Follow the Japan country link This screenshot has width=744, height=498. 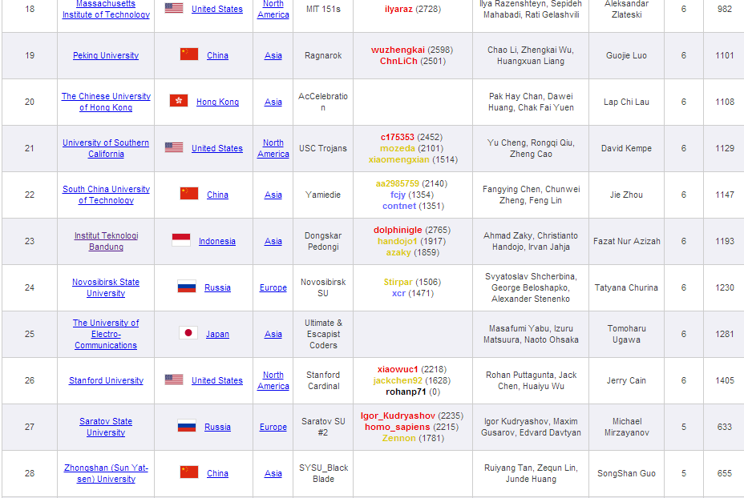pyautogui.click(x=217, y=334)
